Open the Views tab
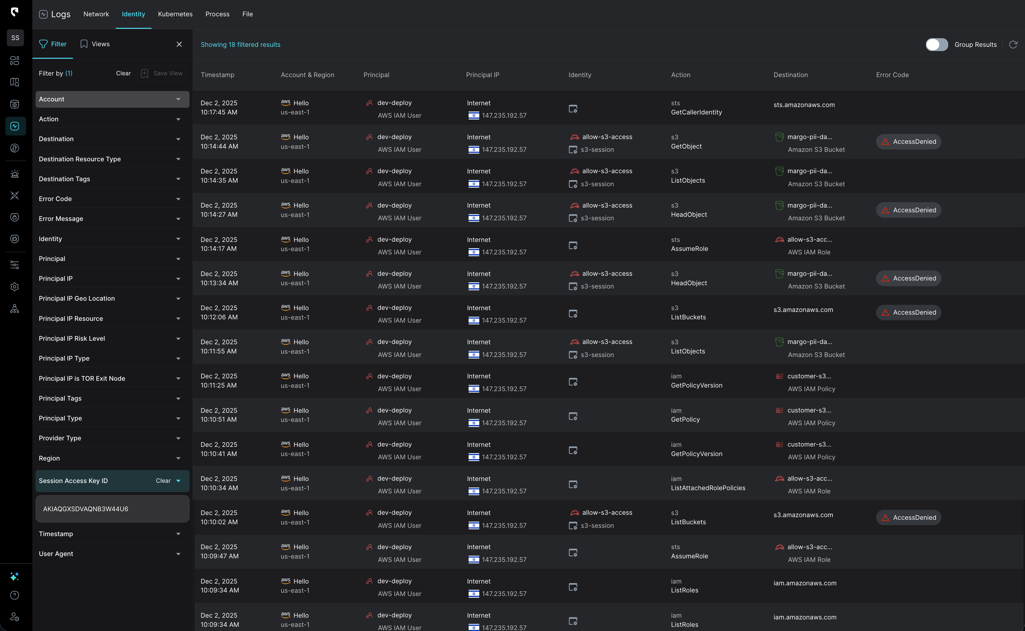The height and width of the screenshot is (631, 1025). pyautogui.click(x=95, y=44)
